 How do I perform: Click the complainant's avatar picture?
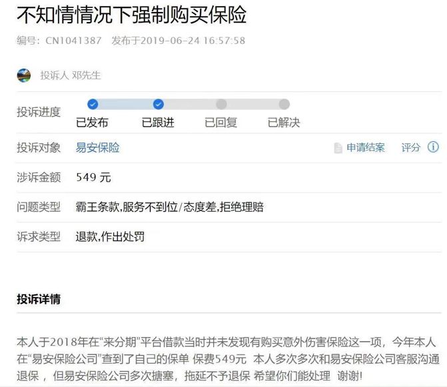click(x=23, y=75)
